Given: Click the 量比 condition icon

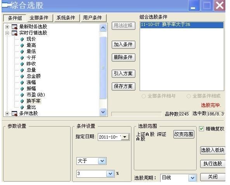Looking at the screenshot, I should click(x=22, y=107).
